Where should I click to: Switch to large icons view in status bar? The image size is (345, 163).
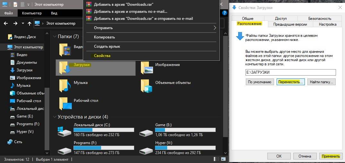pos(223,159)
